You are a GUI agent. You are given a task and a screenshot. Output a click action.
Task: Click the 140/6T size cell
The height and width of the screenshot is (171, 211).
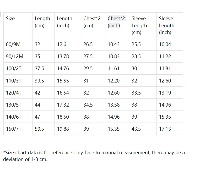pos(14,117)
